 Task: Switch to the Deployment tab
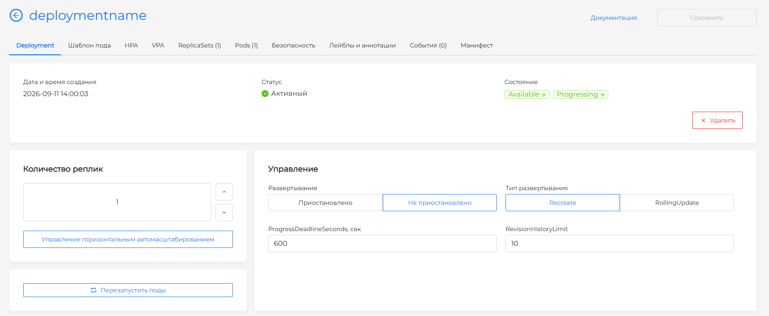click(35, 45)
